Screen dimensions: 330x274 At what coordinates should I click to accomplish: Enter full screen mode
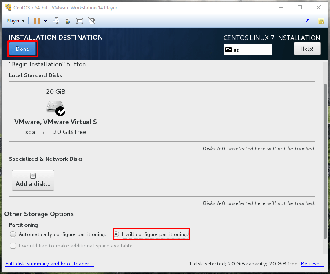click(80, 21)
